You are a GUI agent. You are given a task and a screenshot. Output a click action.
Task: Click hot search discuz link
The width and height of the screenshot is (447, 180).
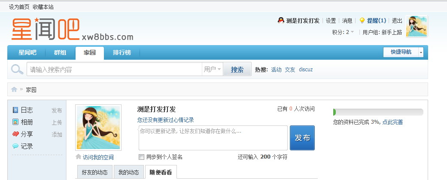(306, 70)
